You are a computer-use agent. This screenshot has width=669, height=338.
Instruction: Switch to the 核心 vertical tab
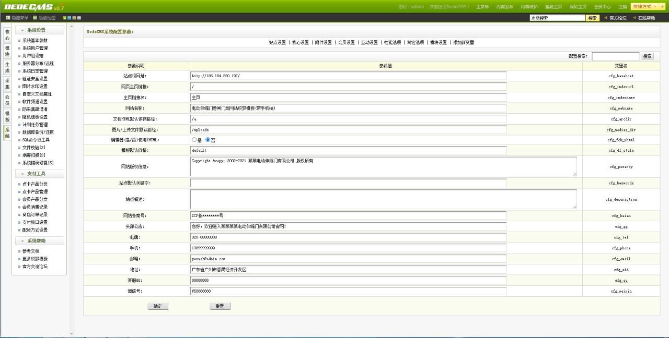pos(7,35)
